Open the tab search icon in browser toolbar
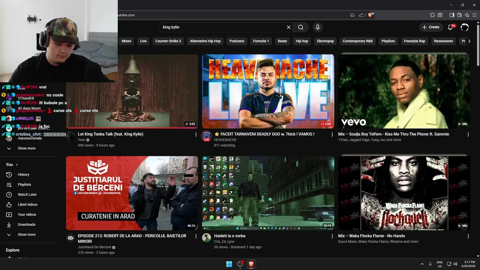 440,15
